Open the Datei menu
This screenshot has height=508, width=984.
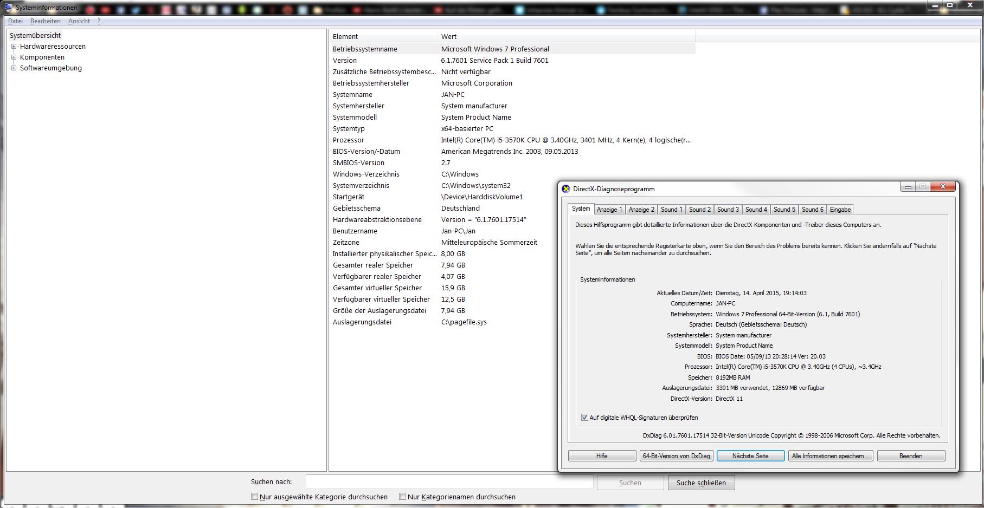point(15,21)
